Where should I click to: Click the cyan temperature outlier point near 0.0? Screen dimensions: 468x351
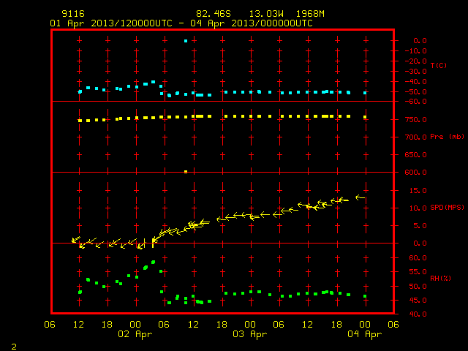point(186,41)
